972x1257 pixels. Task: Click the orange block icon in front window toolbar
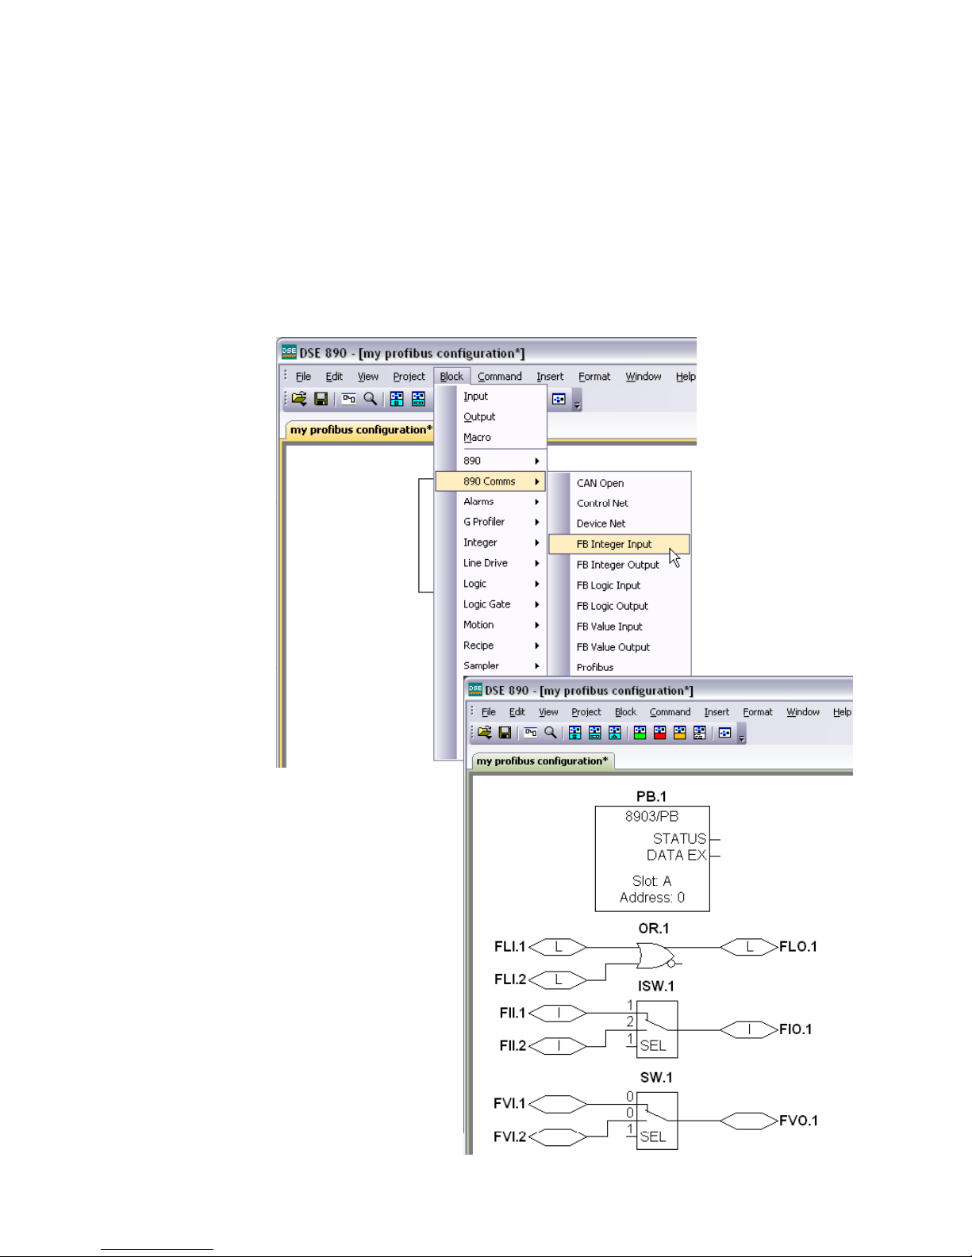(679, 733)
